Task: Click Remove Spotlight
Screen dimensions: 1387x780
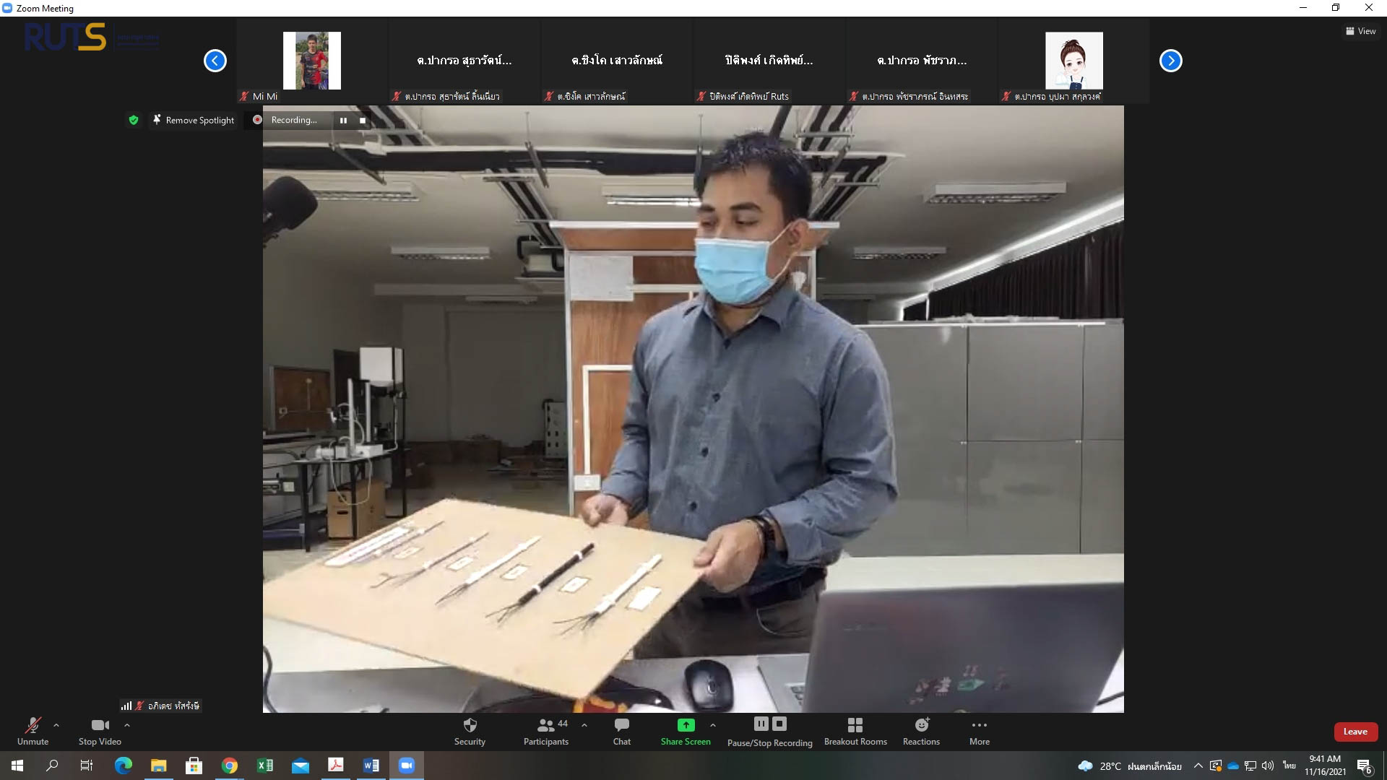Action: click(x=194, y=120)
